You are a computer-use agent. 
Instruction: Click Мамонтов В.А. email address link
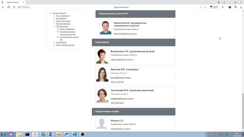[125, 33]
